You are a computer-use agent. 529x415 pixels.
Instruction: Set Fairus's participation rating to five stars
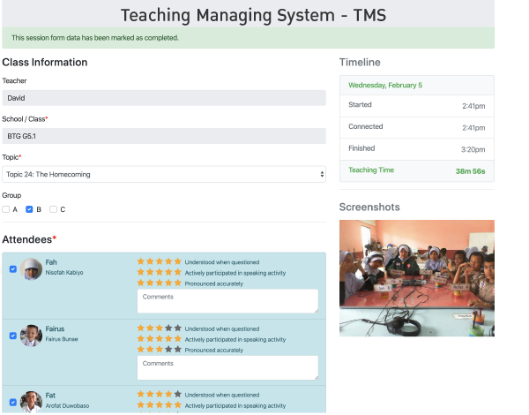178,339
